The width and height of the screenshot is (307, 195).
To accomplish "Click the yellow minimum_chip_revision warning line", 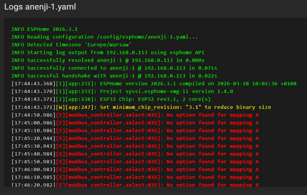I will click(185, 107).
